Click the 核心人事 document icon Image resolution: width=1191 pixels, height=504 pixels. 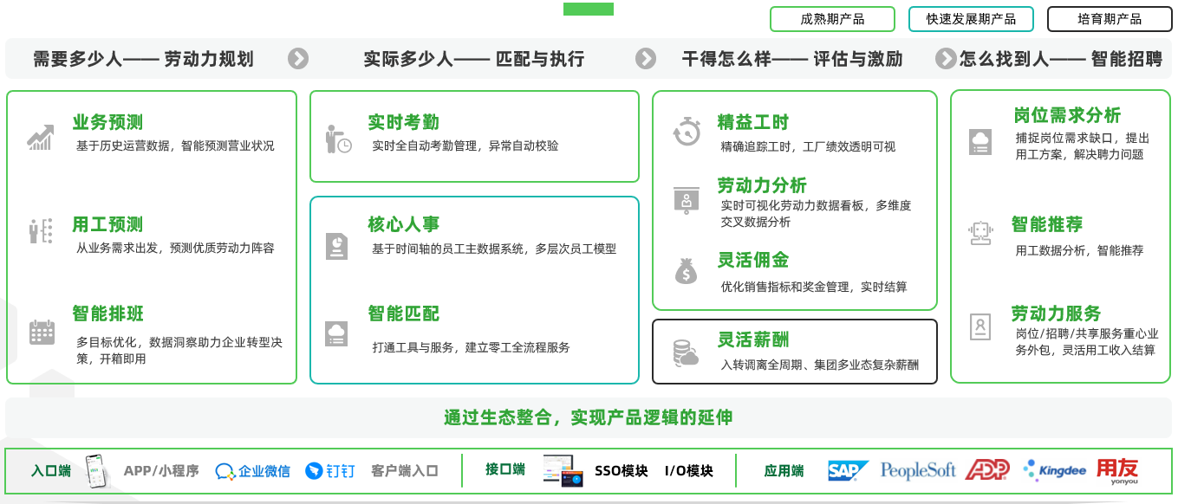[x=336, y=246]
